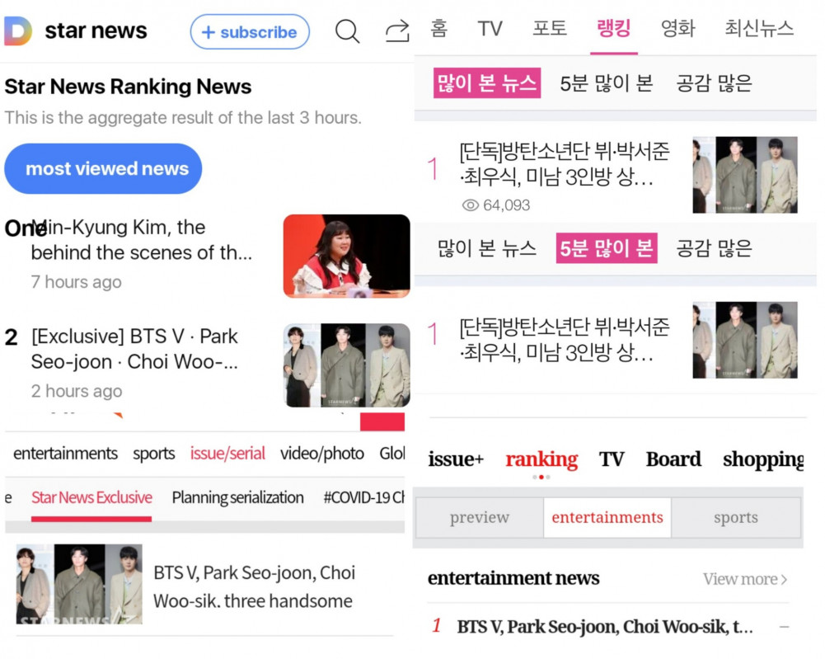Click preview segment button
This screenshot has width=825, height=659.
(480, 517)
